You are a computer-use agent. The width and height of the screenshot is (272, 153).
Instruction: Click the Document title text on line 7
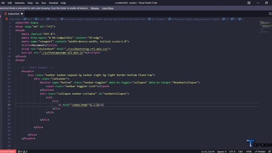[38, 45]
